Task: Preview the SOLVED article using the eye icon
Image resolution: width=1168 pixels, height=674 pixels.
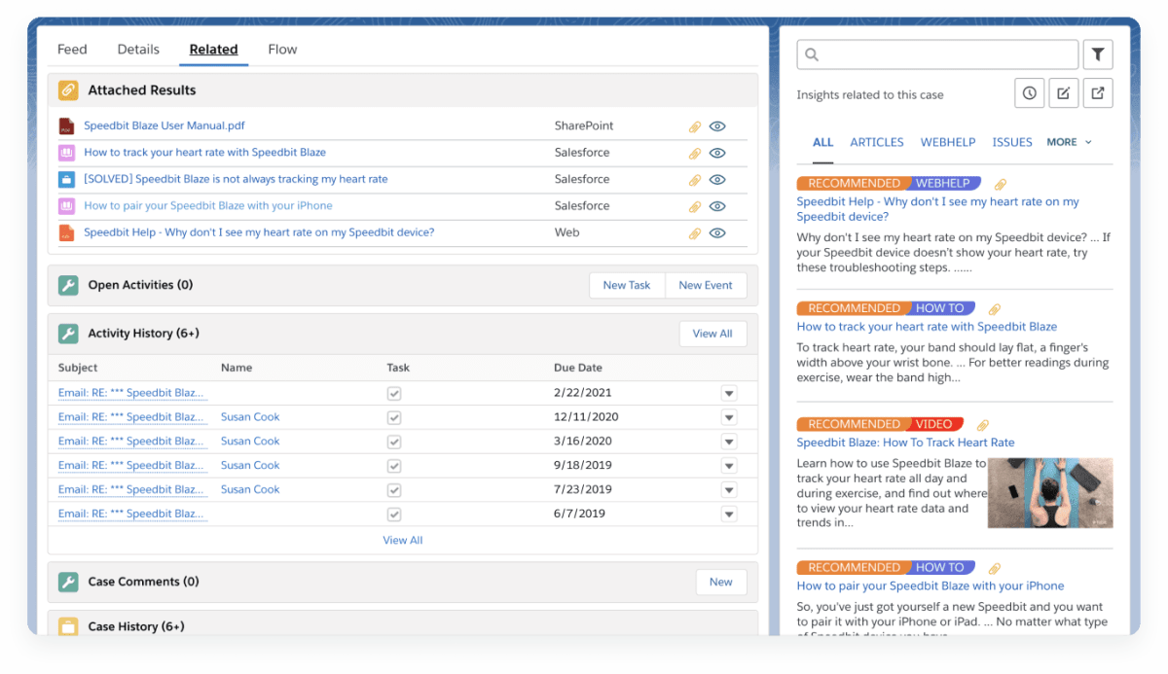Action: pos(718,179)
